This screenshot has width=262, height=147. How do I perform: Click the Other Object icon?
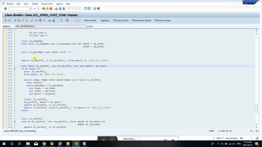point(23,20)
